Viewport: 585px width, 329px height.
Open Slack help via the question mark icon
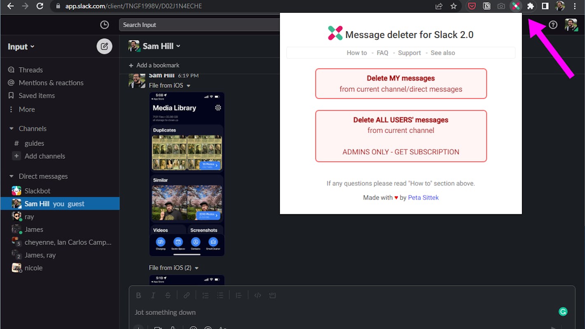553,25
